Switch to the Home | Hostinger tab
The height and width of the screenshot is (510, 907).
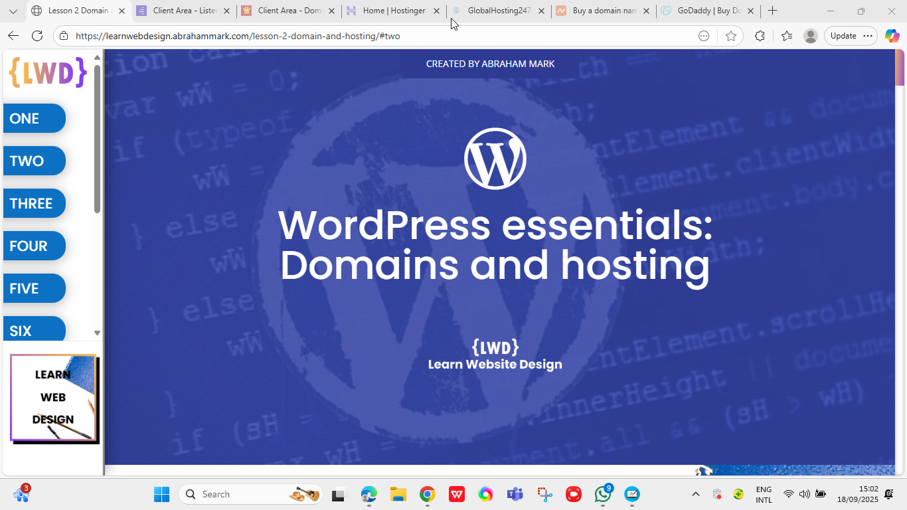393,11
